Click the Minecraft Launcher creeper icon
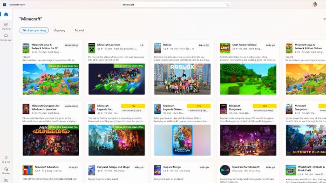Image resolution: width=326 pixels, height=183 pixels. (x=92, y=48)
